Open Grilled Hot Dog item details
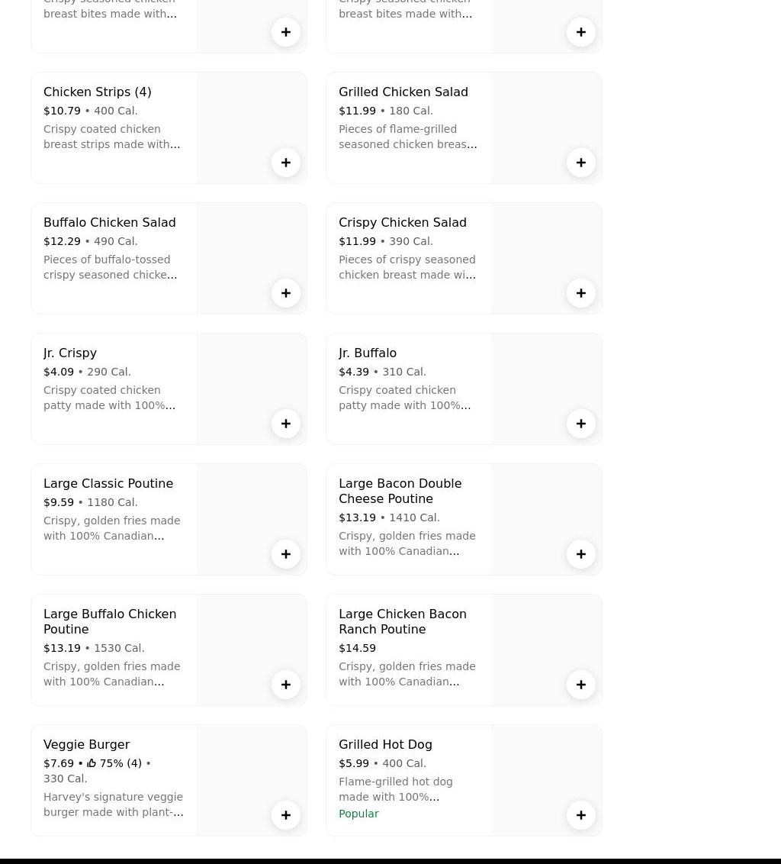The height and width of the screenshot is (864, 781). point(385,744)
